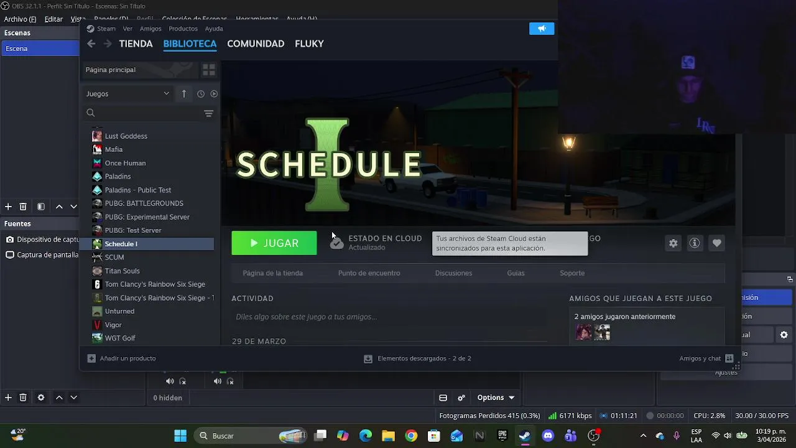
Task: Click the Steam Cloud status icon
Action: point(336,243)
